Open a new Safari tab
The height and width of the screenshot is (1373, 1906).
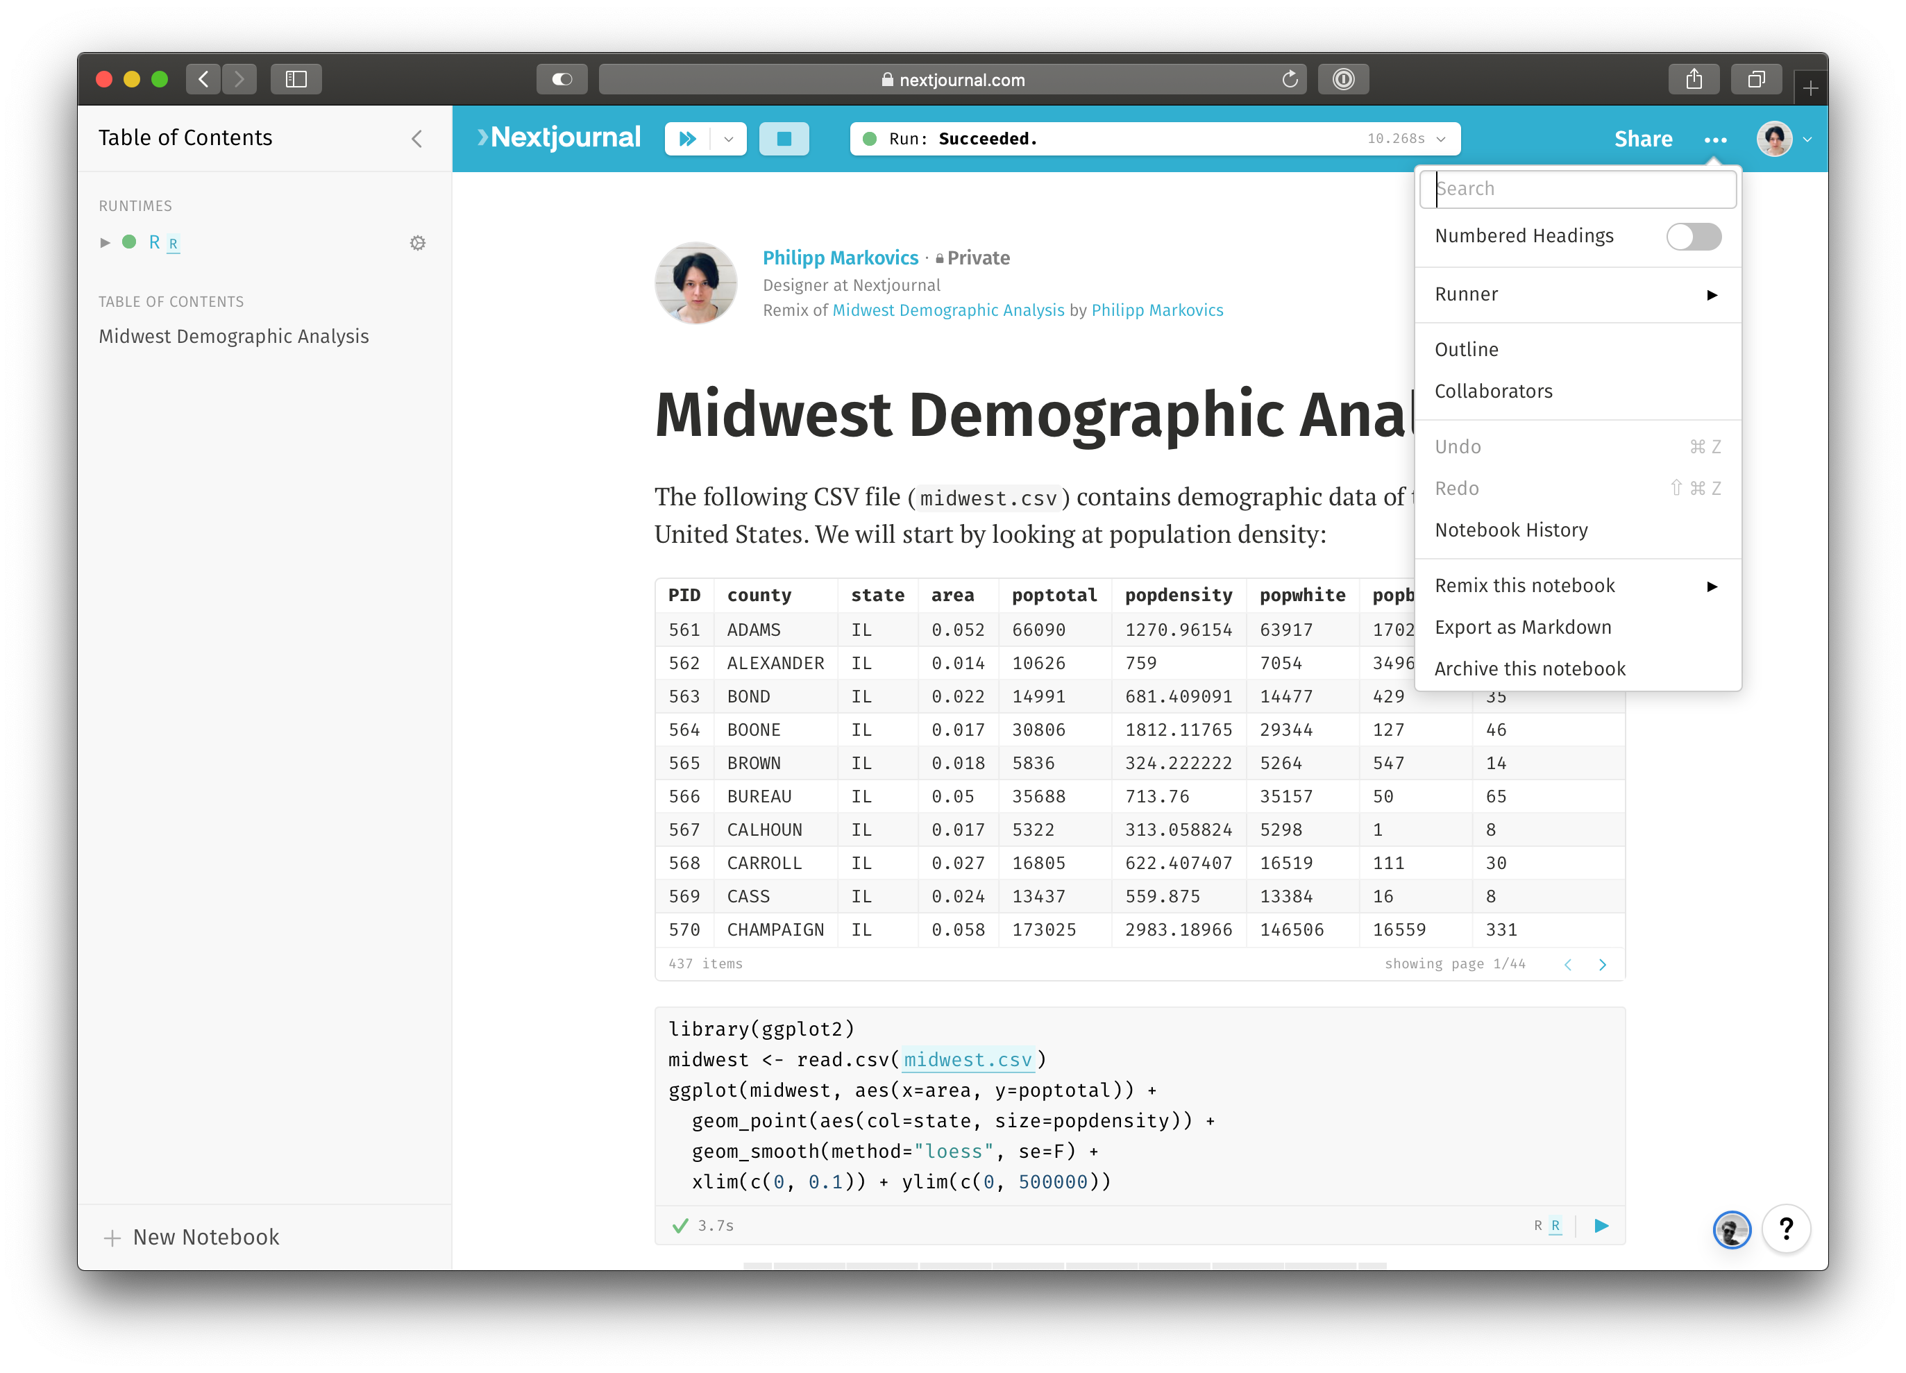coord(1810,87)
